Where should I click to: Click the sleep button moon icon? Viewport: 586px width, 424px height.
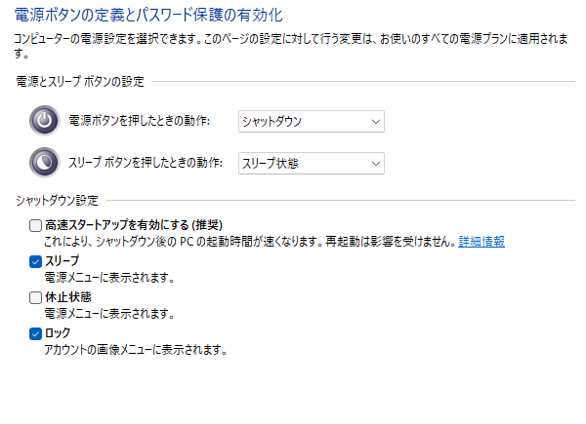point(44,162)
